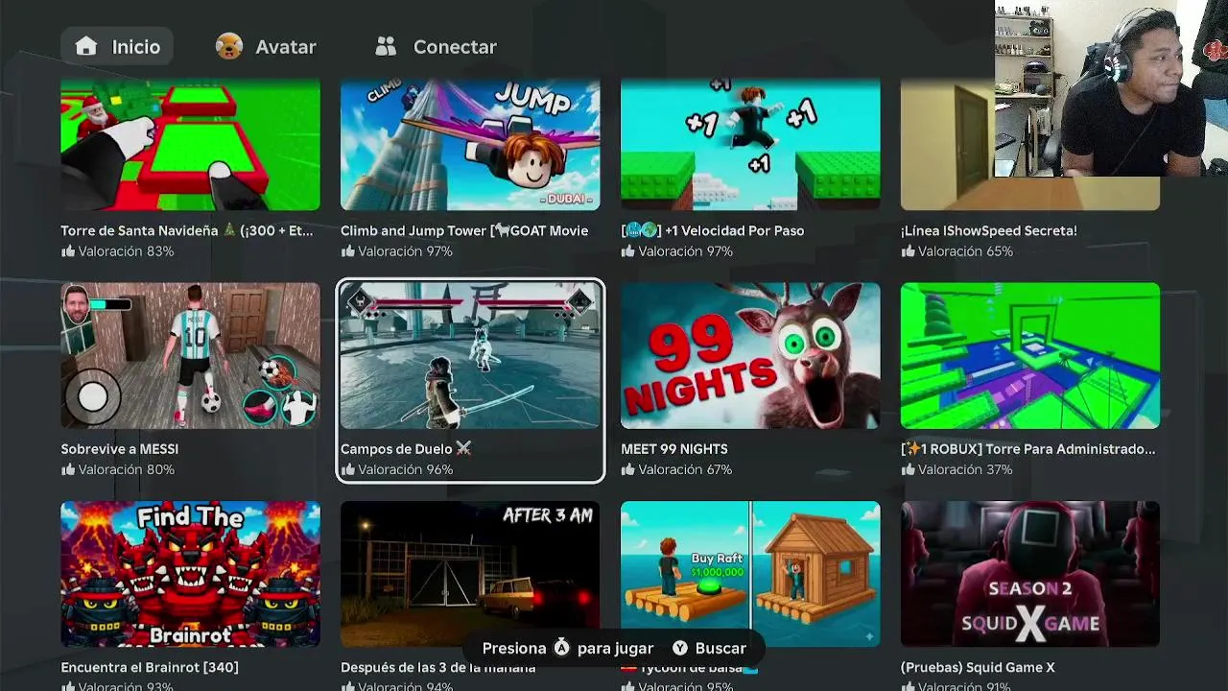The image size is (1228, 691).
Task: Click the Buscar search label
Action: coord(720,648)
